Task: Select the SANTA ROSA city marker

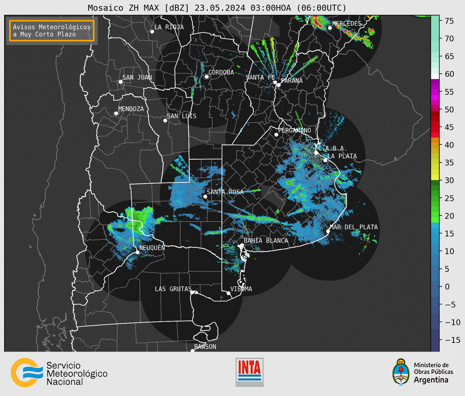Action: click(205, 196)
